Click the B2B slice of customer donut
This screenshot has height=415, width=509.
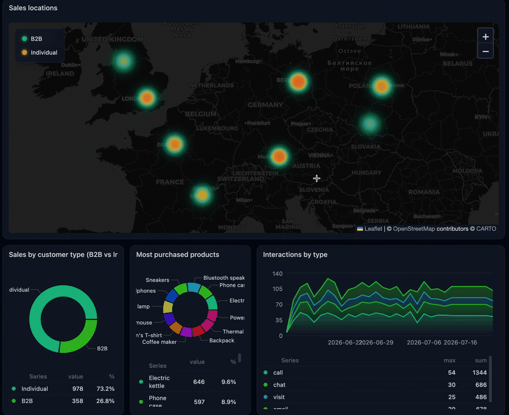point(81,339)
